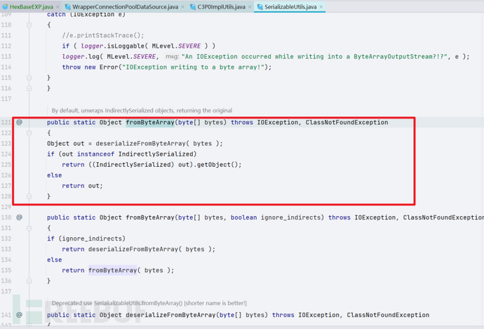The height and width of the screenshot is (329, 484).
Task: Open the WrapperConnectionPoolDataSource.java tab
Action: pos(126,6)
